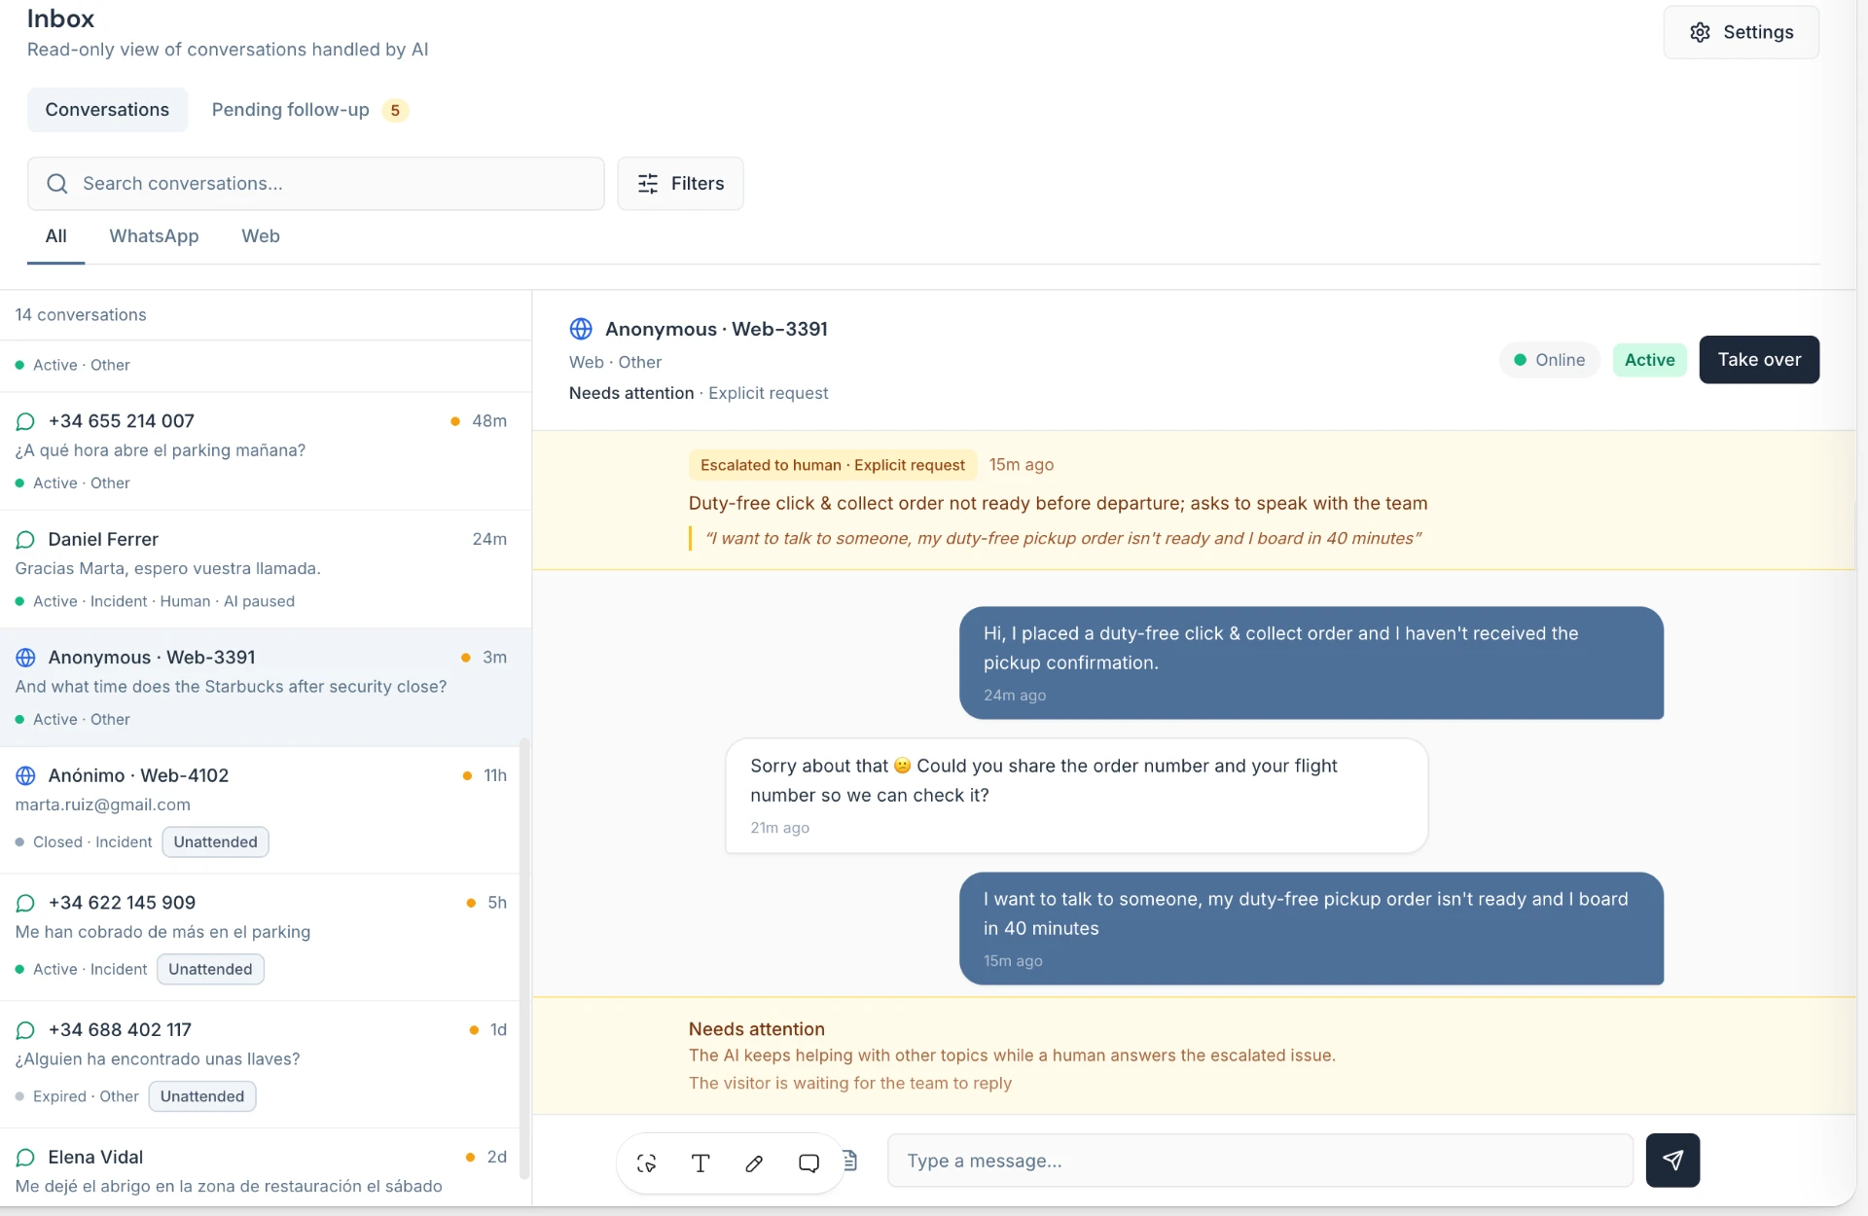Select the comment bubble tool
The width and height of the screenshot is (1868, 1216).
tap(808, 1162)
